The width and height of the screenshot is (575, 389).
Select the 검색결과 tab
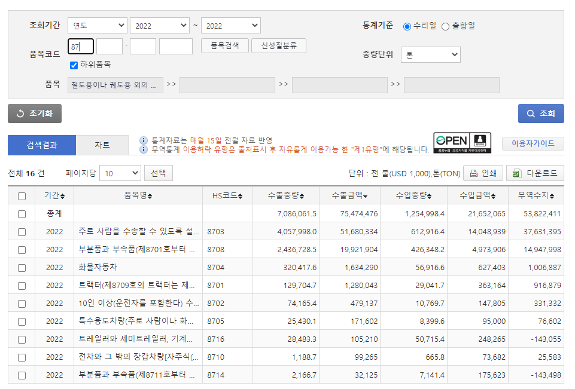42,145
